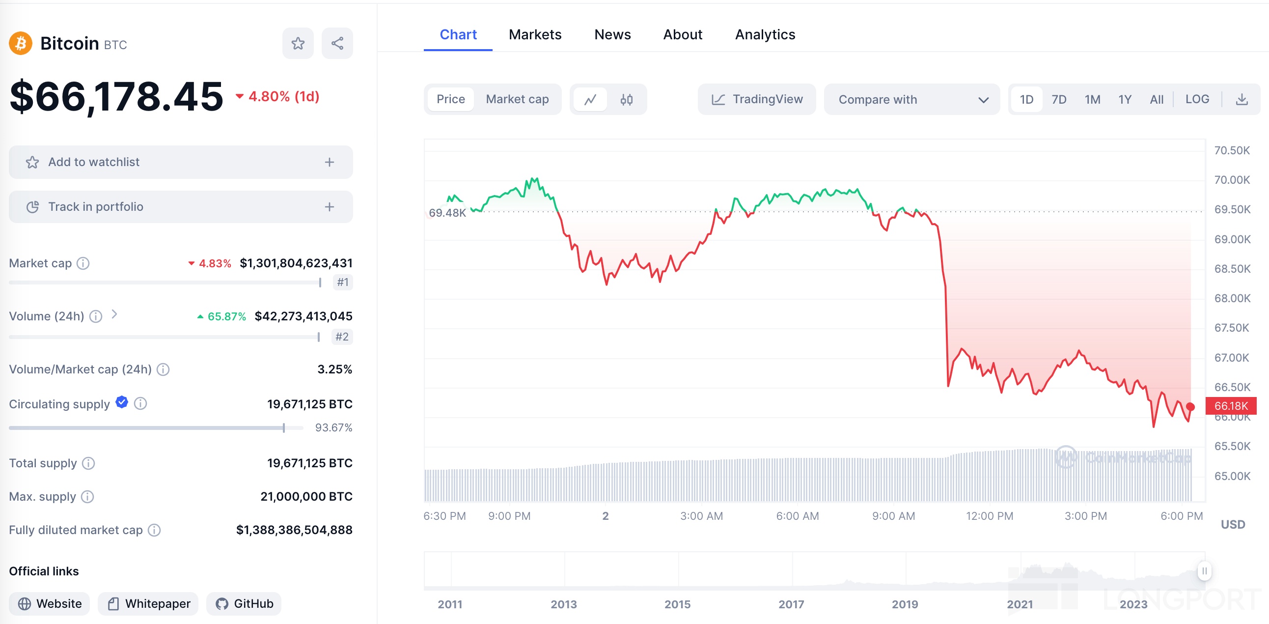Click info icon beside Max. supply

(87, 496)
